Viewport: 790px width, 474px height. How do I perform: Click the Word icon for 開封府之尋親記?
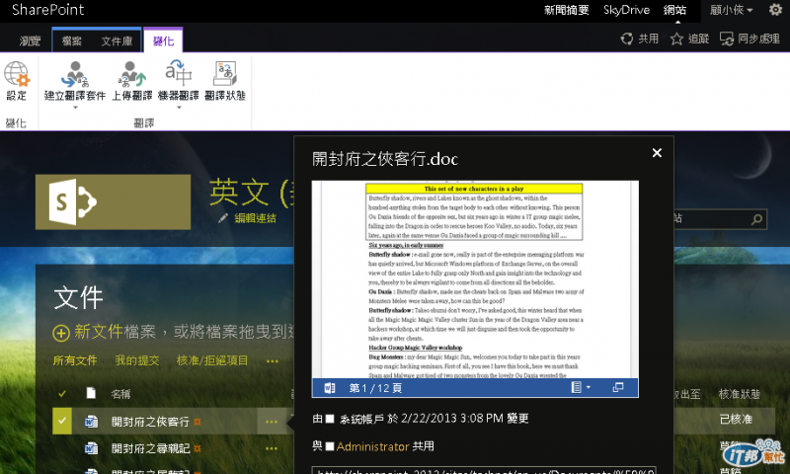tap(91, 447)
